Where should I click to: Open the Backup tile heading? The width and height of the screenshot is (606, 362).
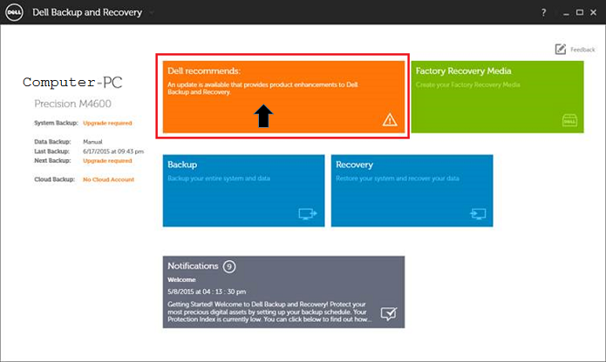(x=182, y=164)
